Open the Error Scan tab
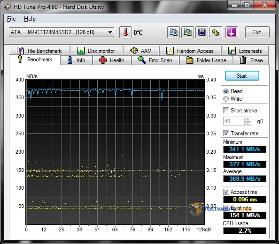The image size is (279, 244). click(155, 60)
